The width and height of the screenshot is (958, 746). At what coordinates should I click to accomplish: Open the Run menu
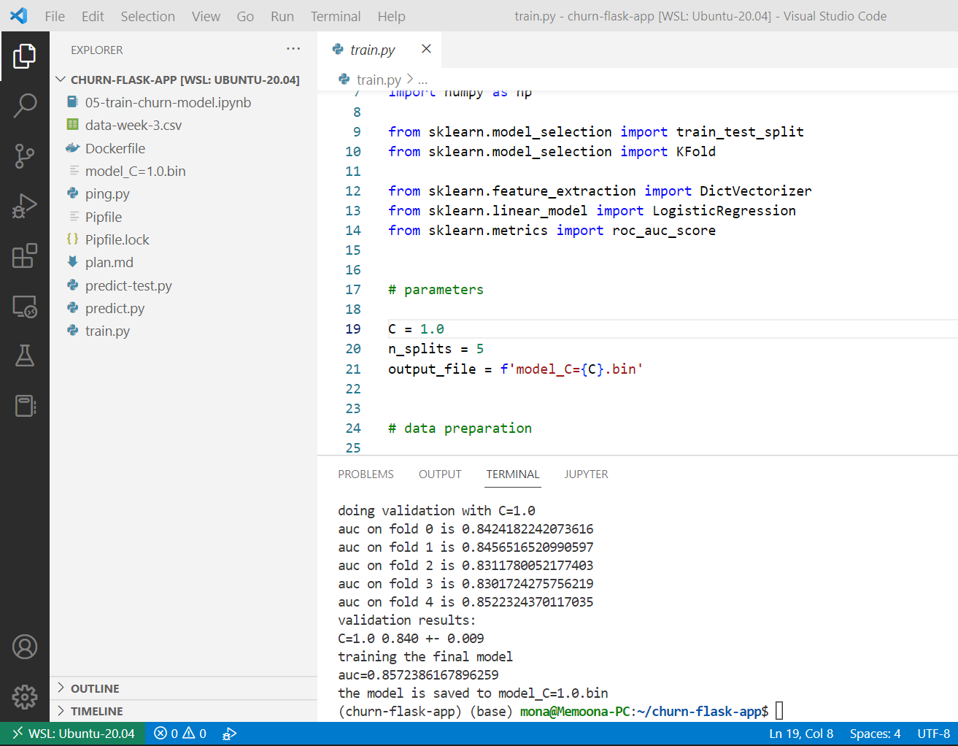282,16
